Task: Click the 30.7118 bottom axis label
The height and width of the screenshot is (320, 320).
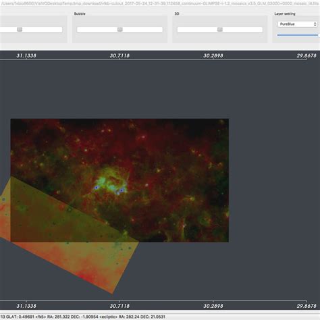Action: (x=119, y=306)
